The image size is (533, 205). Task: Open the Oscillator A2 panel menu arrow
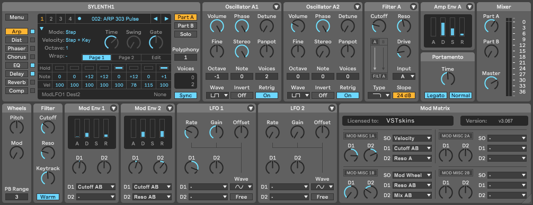click(357, 7)
